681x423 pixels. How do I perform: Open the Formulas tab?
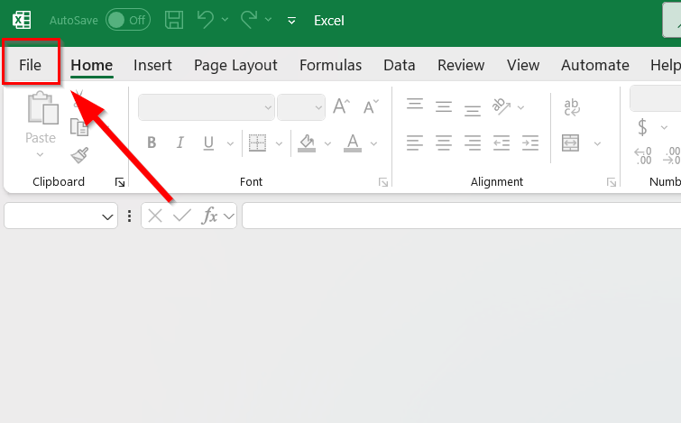click(330, 65)
